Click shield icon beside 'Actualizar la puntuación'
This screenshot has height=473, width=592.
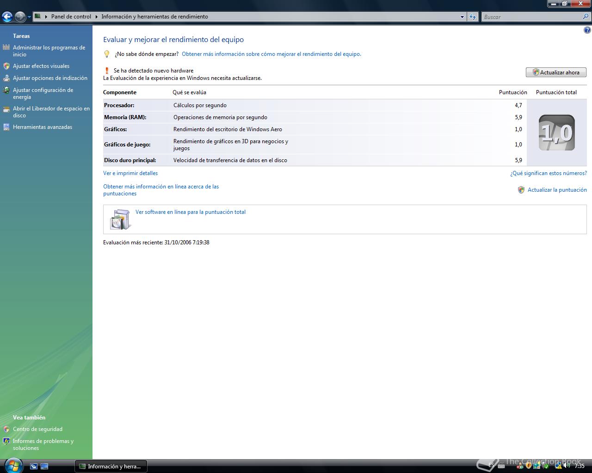click(x=521, y=190)
